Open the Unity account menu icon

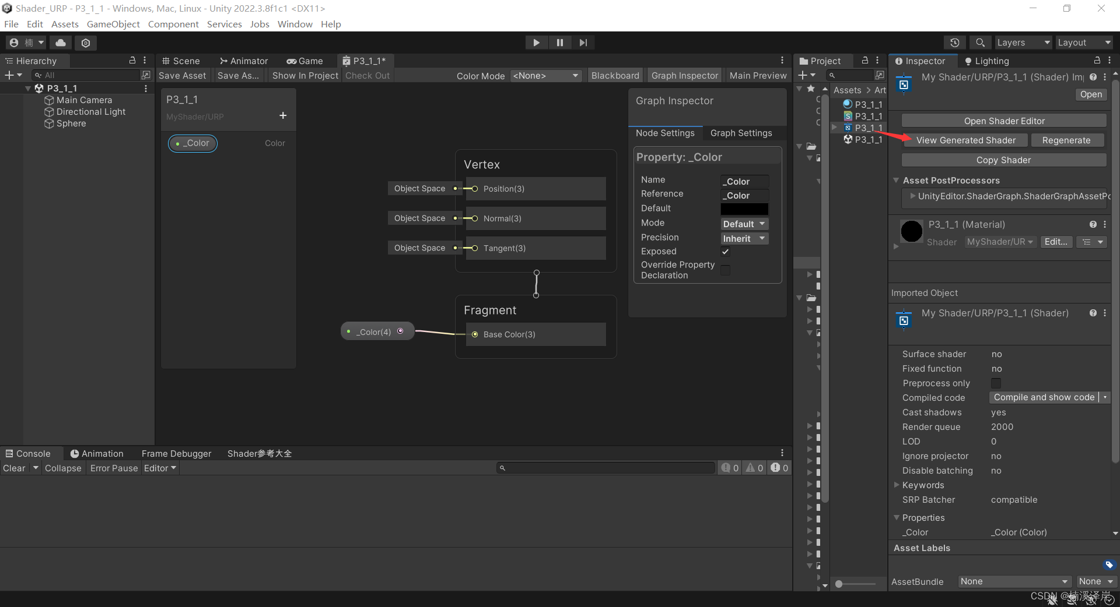26,43
